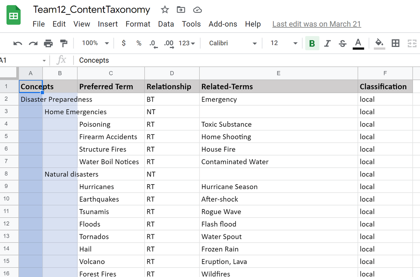The height and width of the screenshot is (277, 420).
Task: Star the Team12_ContentTaxonomy document
Action: click(165, 10)
